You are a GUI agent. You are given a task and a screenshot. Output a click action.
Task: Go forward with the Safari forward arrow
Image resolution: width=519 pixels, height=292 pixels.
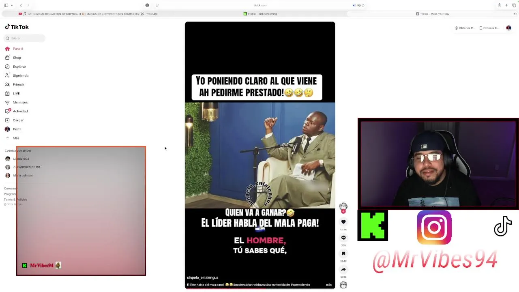(x=28, y=5)
